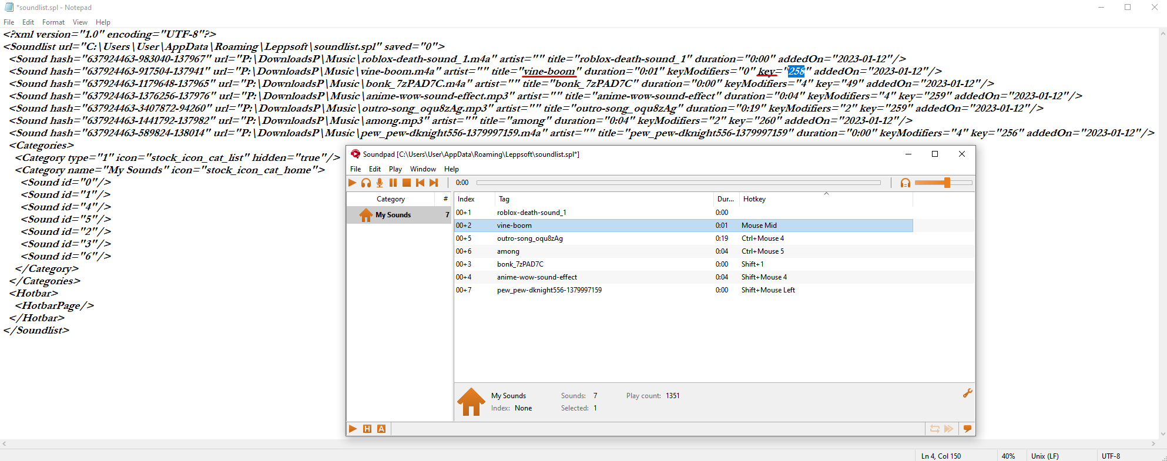
Task: Toggle the repeat loop icon in Soundpad
Action: (934, 429)
